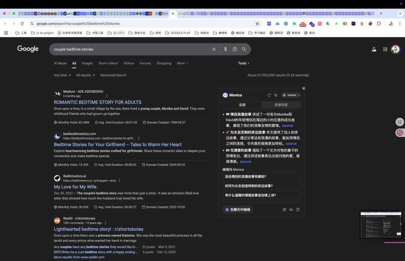
Task: Switch Monica to 思维导图 tab
Action: 281,105
